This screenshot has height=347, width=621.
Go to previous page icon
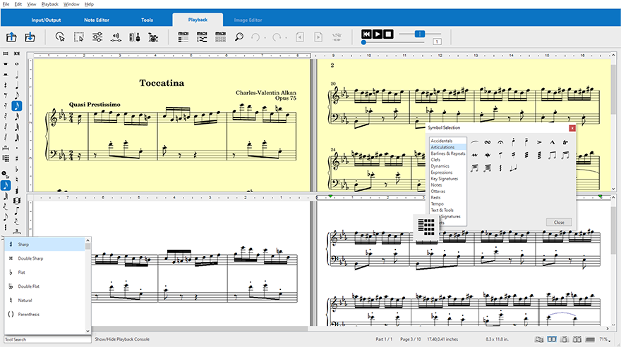coord(300,37)
